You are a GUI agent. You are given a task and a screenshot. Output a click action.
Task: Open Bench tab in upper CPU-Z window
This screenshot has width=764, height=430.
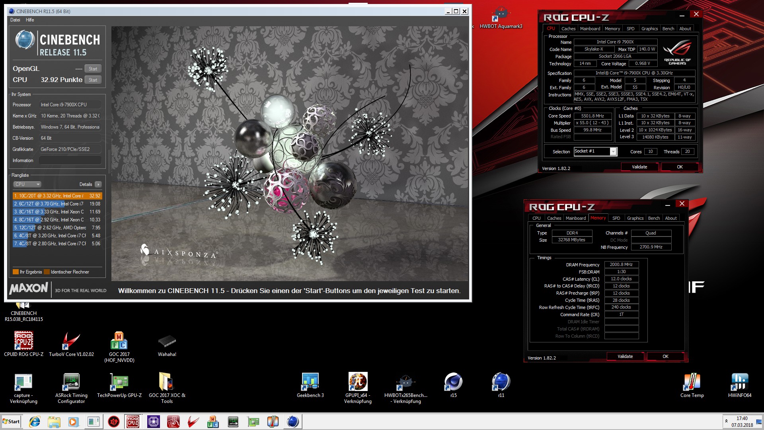(x=668, y=29)
